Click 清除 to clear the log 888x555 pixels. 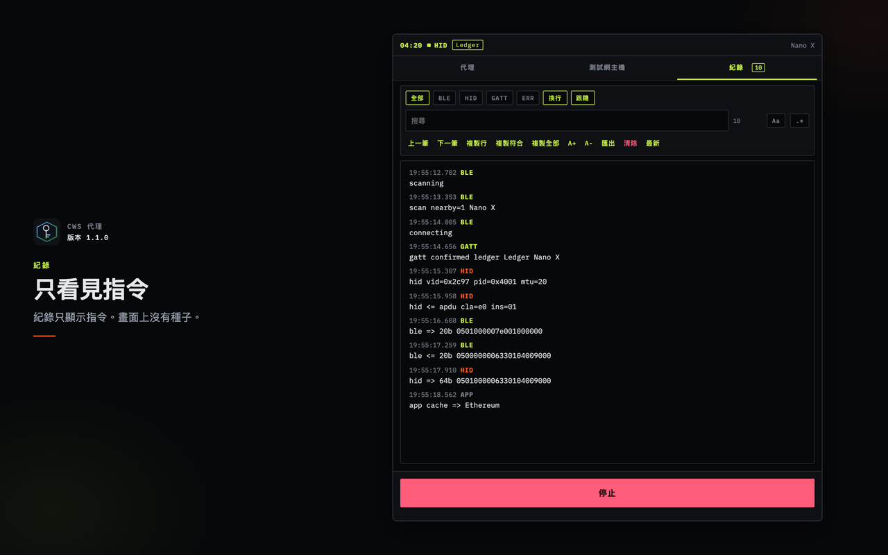click(631, 144)
